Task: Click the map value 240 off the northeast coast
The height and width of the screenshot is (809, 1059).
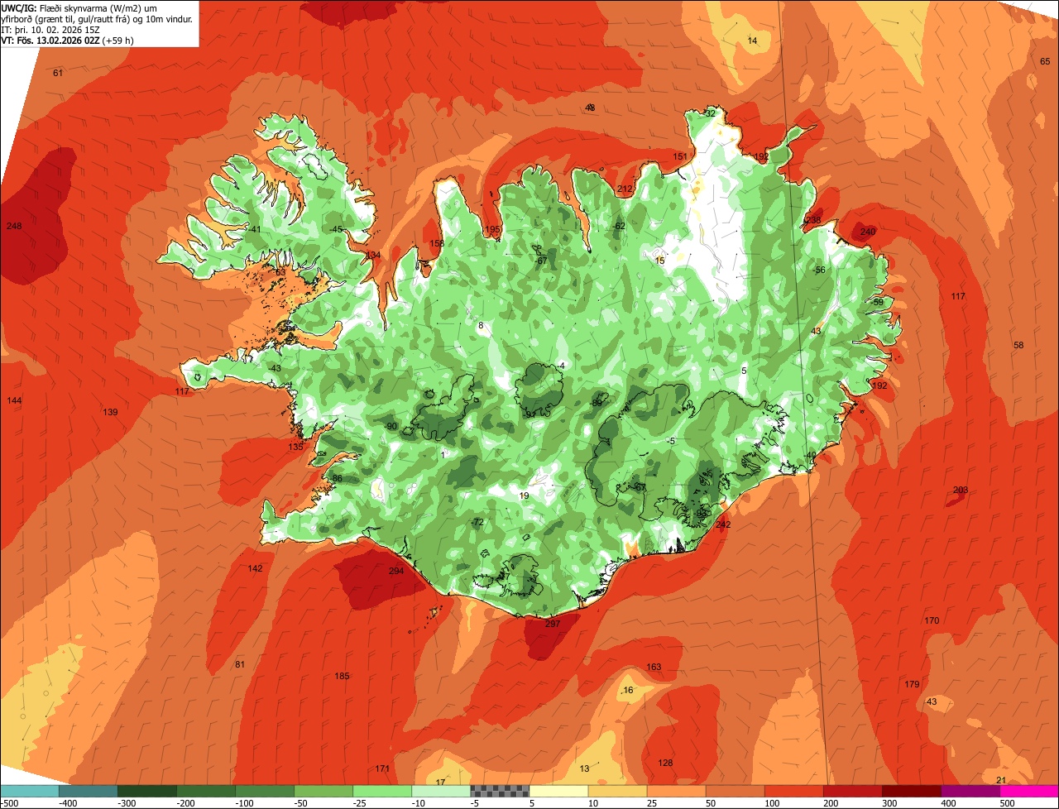Action: pos(868,232)
